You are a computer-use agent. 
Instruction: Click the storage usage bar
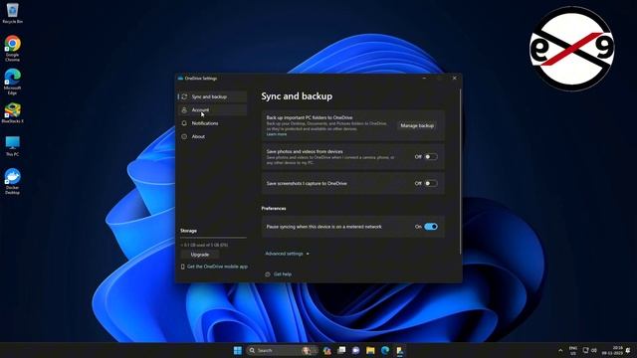(213, 238)
